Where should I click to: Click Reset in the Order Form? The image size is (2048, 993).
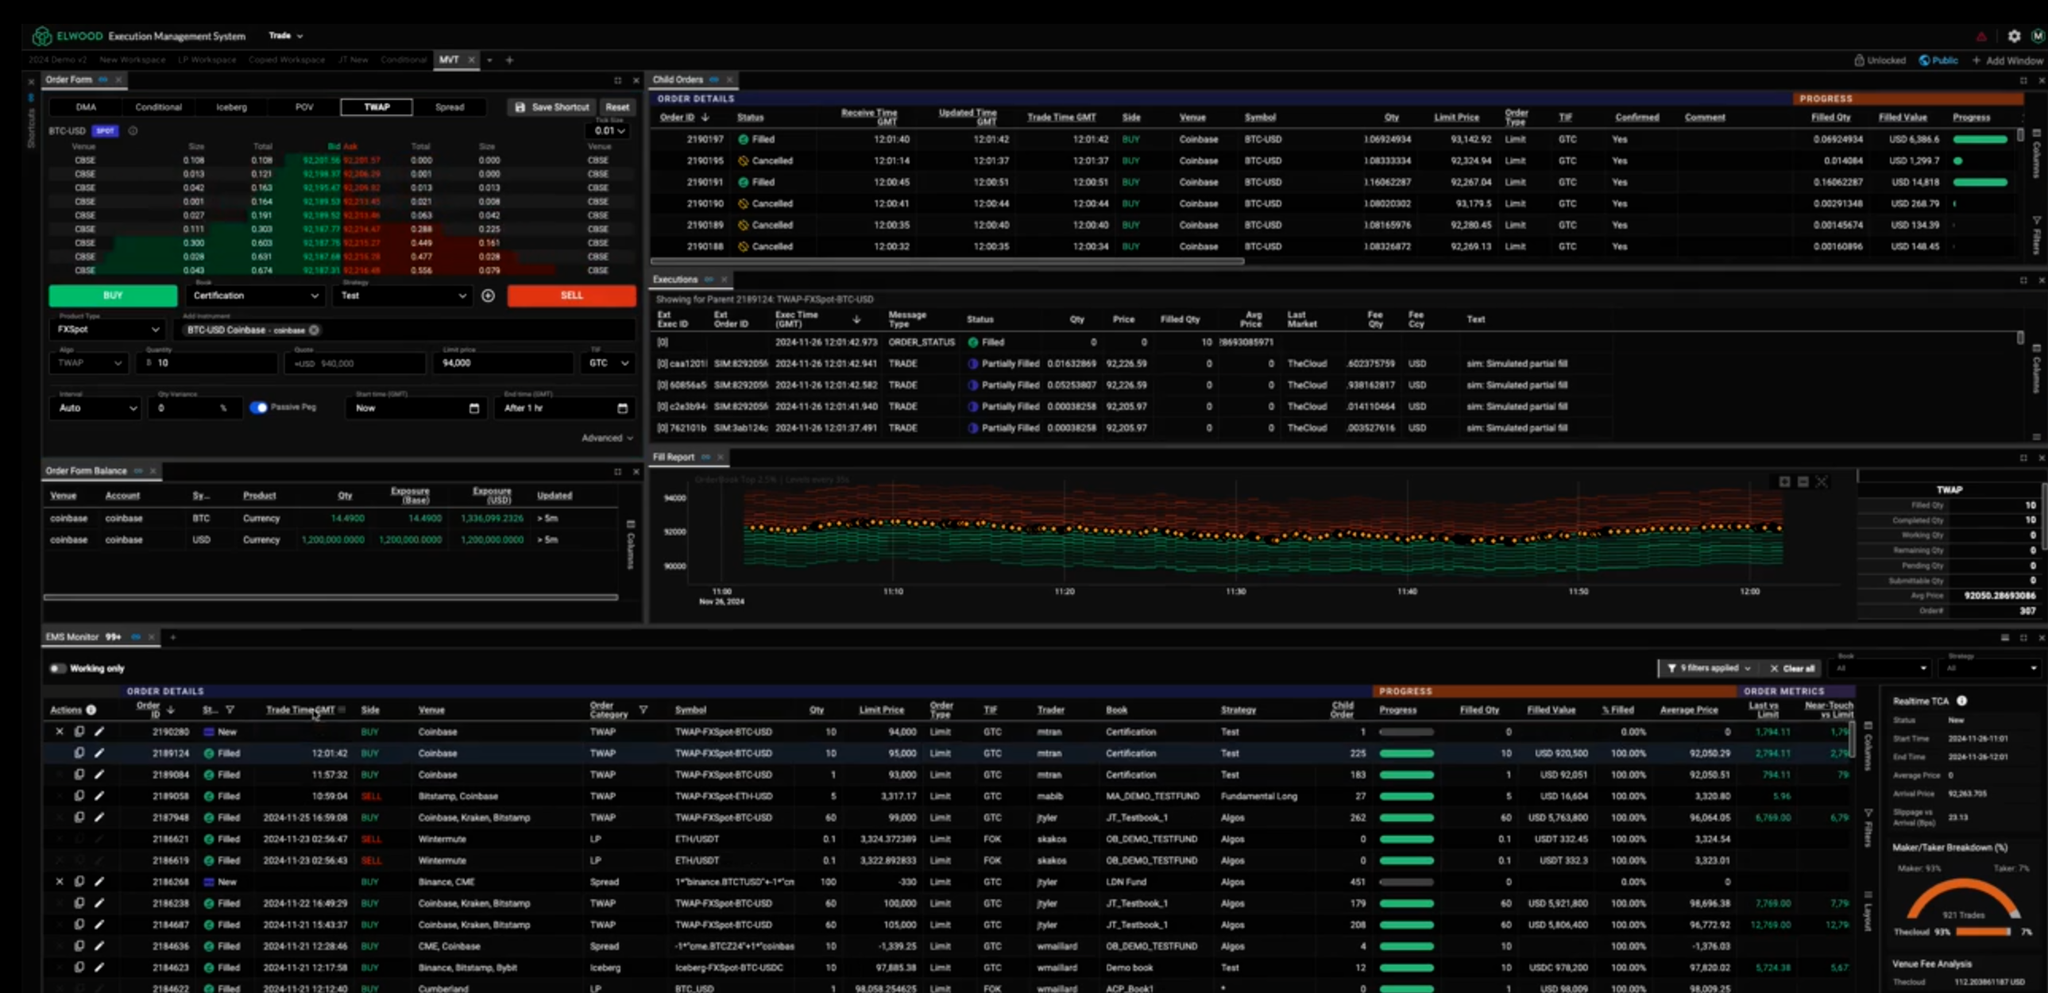pos(617,107)
